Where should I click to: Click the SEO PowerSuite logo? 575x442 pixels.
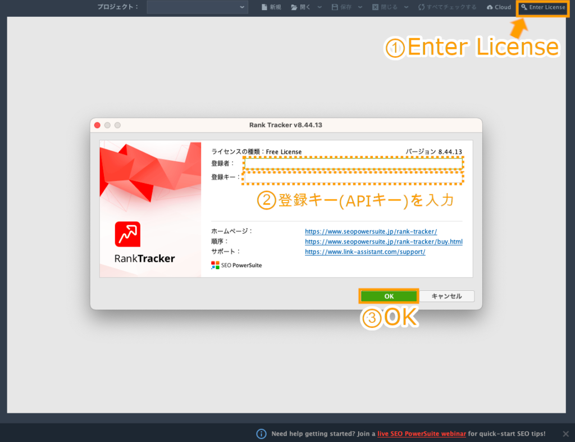236,265
